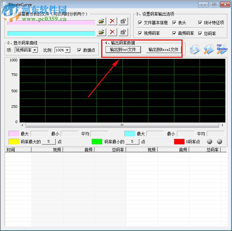Click the first 总码率 column header
The height and width of the screenshot is (231, 232).
click(x=110, y=150)
